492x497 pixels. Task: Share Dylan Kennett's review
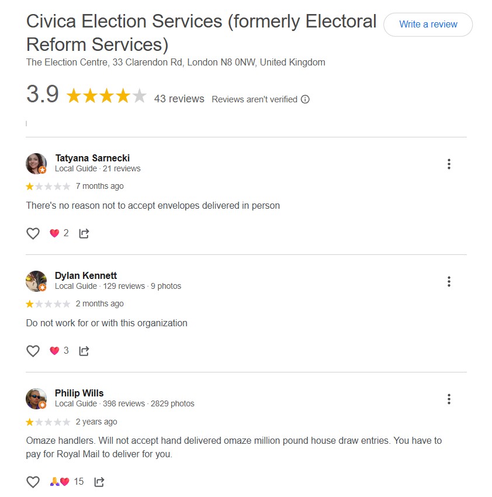click(x=84, y=351)
